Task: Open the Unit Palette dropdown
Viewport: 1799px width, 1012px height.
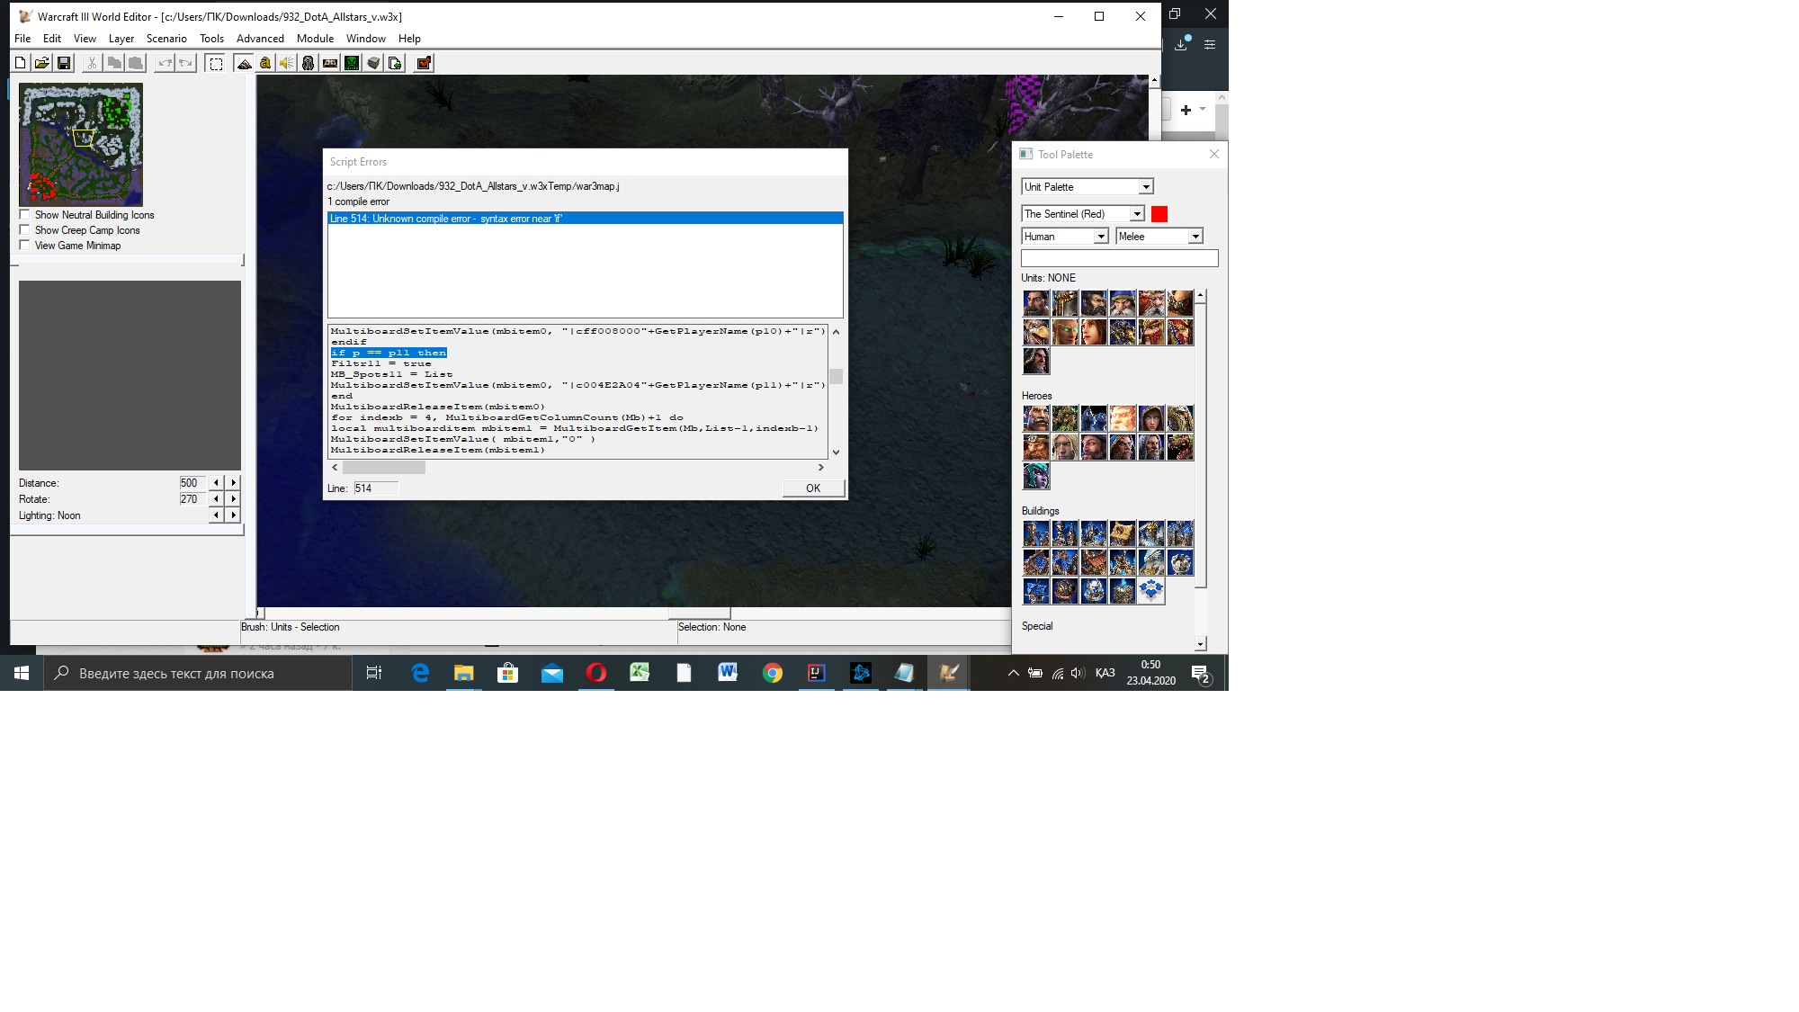Action: click(x=1145, y=187)
